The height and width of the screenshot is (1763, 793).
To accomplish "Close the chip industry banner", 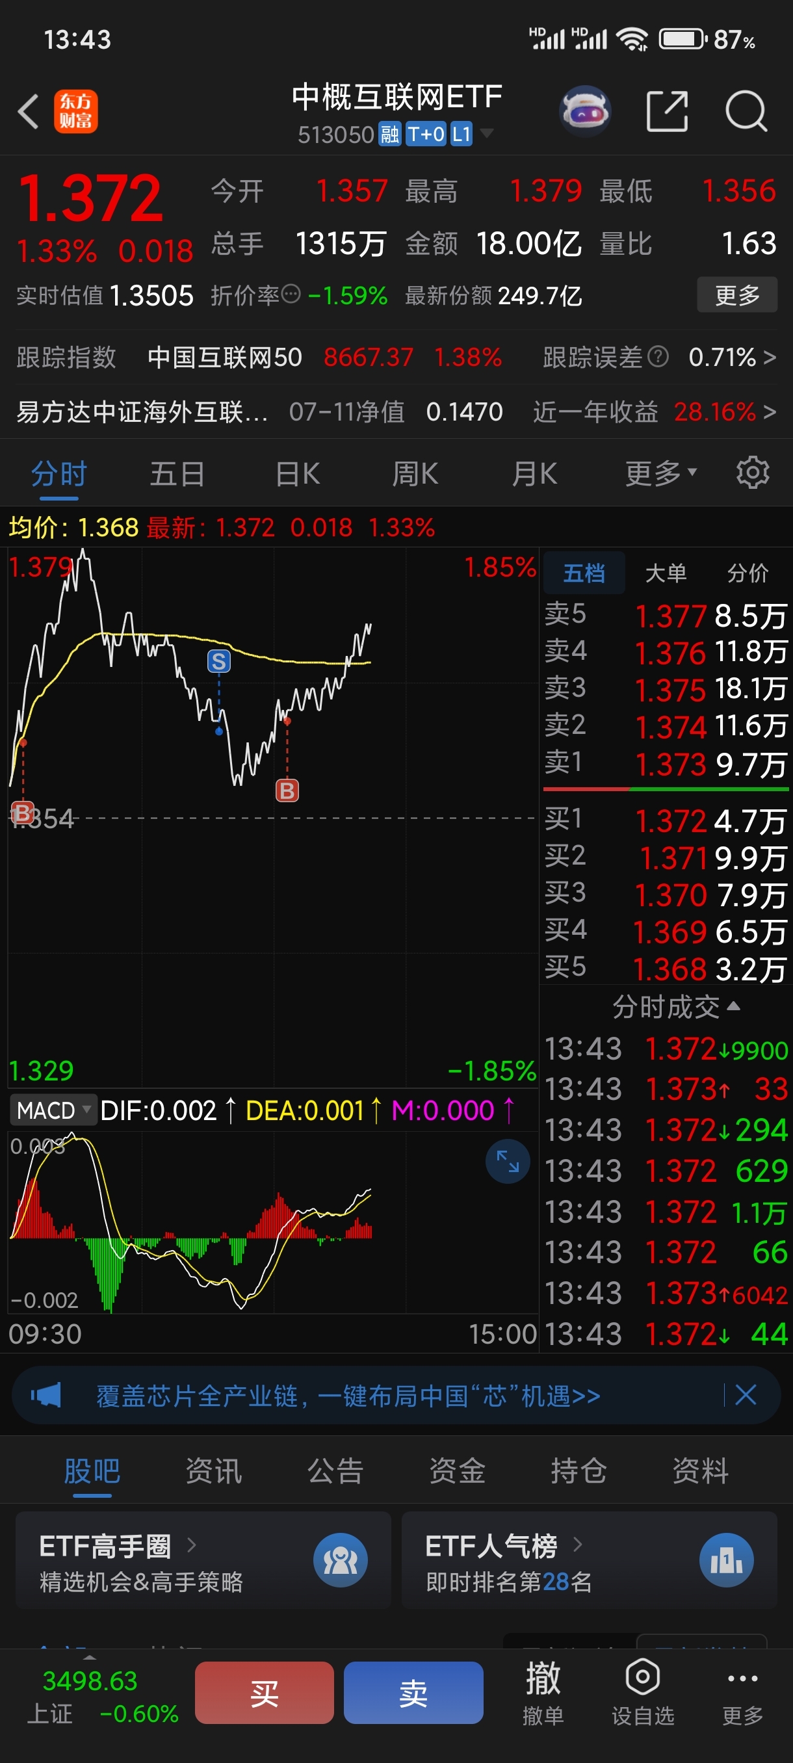I will [x=745, y=1394].
